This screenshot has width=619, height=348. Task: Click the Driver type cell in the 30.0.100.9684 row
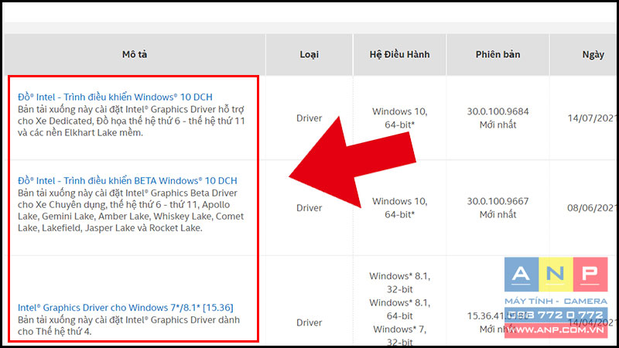click(309, 118)
